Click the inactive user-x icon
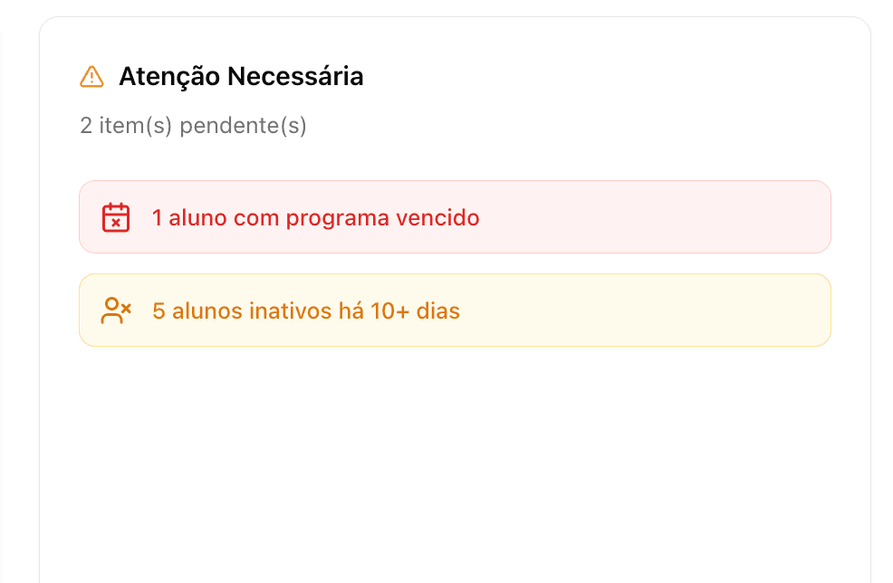 (x=116, y=311)
